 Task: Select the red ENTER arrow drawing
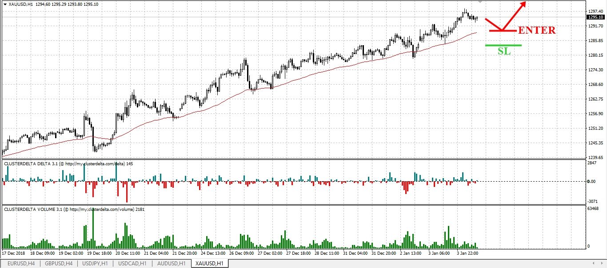(x=506, y=16)
